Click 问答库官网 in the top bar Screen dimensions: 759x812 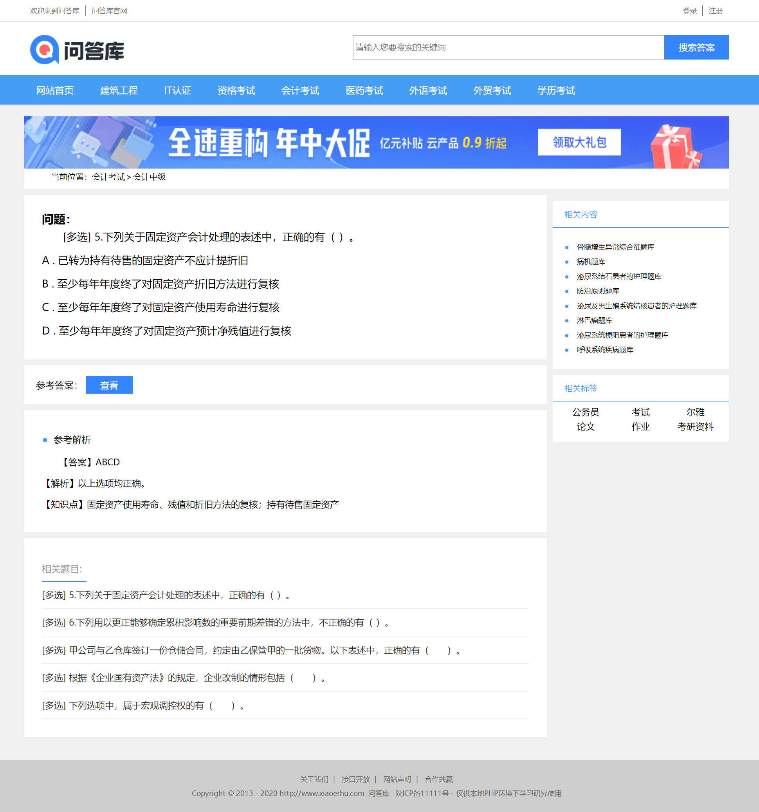click(x=109, y=11)
